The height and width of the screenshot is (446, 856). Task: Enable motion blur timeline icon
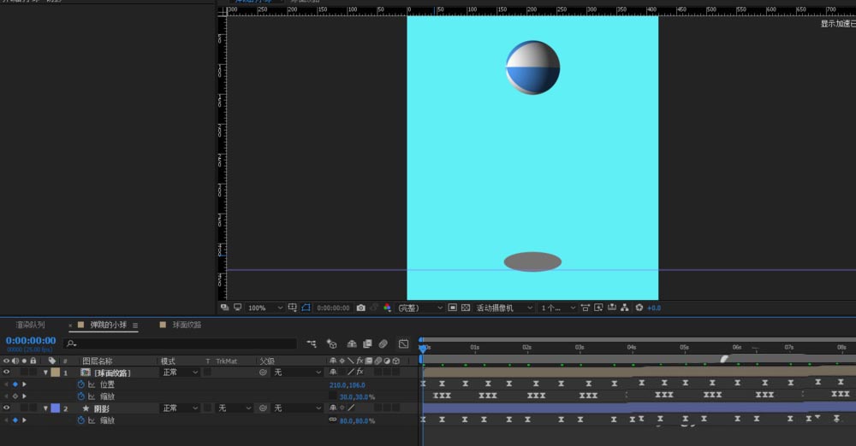(383, 343)
